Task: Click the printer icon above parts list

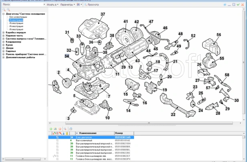Action: (71, 129)
